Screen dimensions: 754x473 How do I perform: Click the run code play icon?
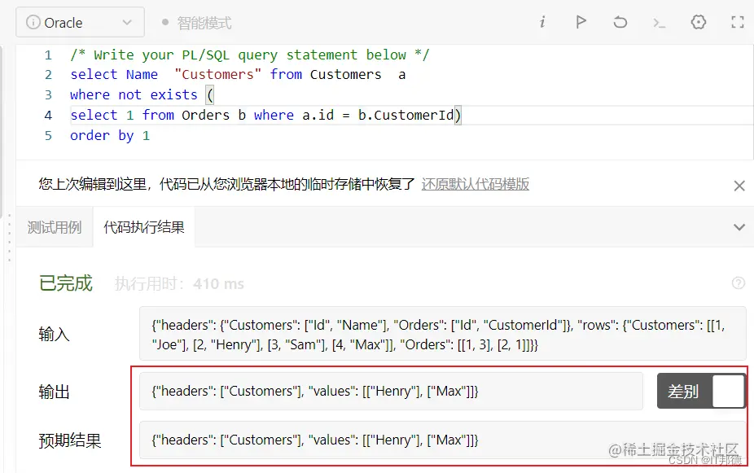coord(581,22)
